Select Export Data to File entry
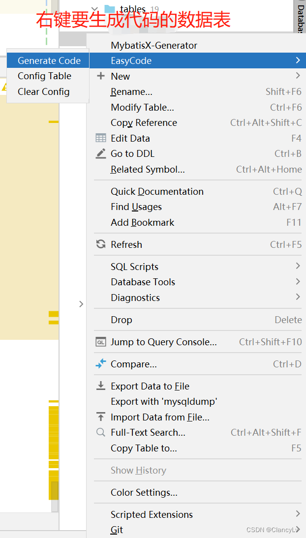 click(197, 386)
